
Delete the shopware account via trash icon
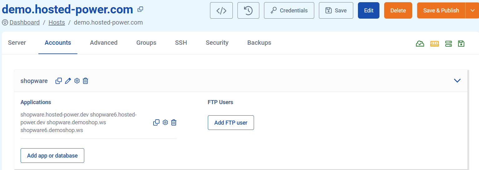point(86,81)
